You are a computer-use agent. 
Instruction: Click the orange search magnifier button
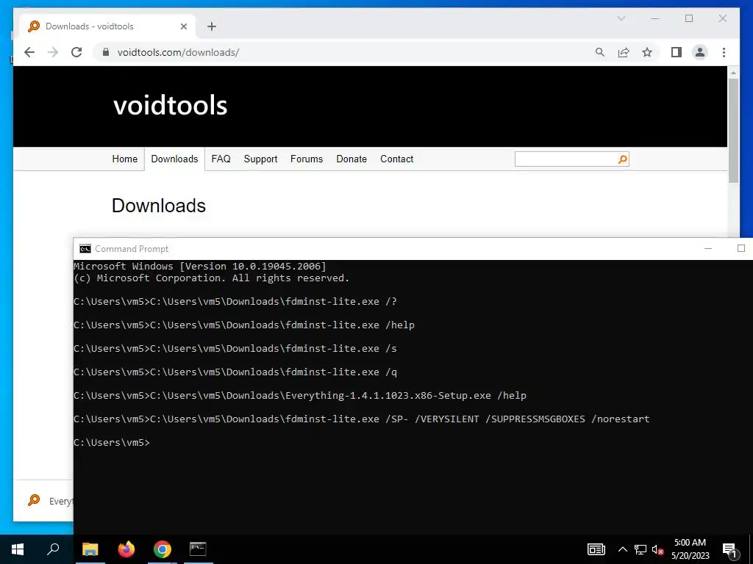(x=623, y=159)
